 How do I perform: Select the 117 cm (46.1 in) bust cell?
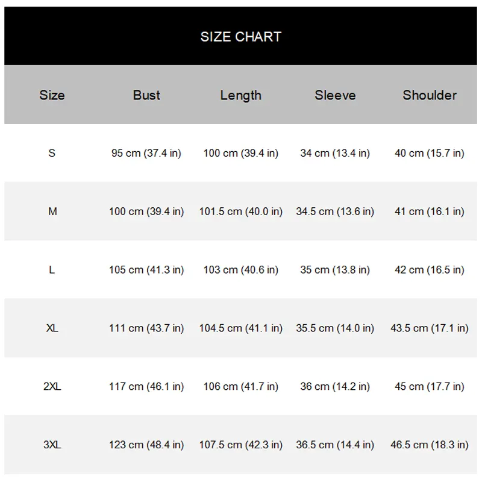click(146, 386)
